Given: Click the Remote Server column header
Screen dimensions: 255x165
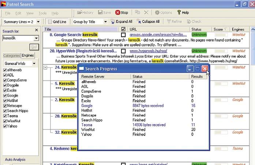Looking at the screenshot, I should tap(105, 76).
